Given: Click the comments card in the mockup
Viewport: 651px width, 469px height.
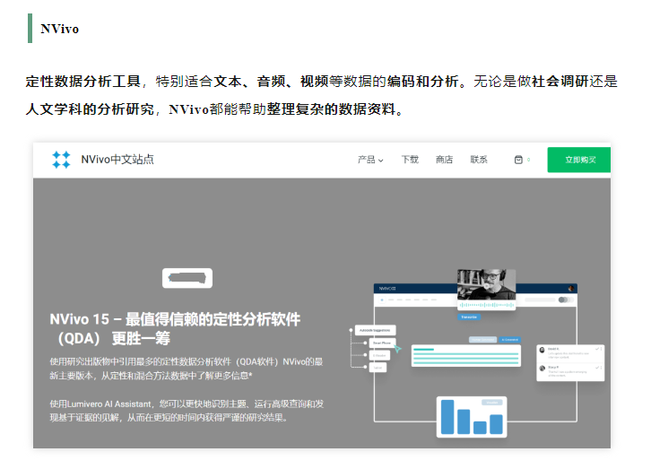Looking at the screenshot, I should click(x=570, y=363).
